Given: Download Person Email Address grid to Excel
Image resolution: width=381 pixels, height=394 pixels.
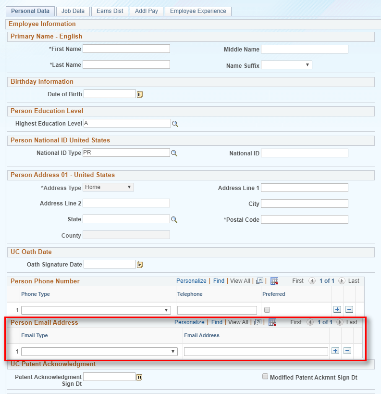Looking at the screenshot, I should coord(272,322).
